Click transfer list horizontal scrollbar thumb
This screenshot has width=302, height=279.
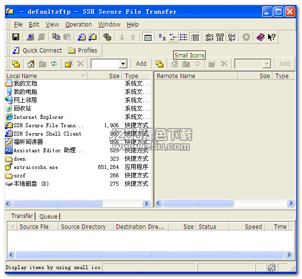tap(150, 255)
